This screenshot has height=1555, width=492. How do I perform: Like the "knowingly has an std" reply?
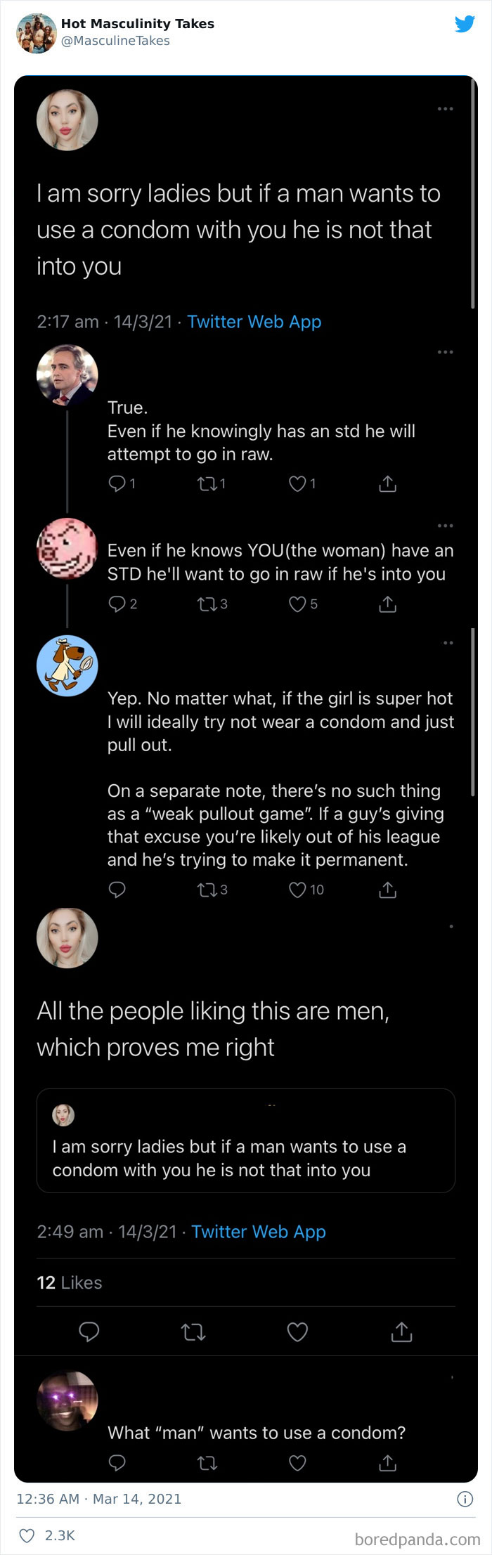point(300,483)
